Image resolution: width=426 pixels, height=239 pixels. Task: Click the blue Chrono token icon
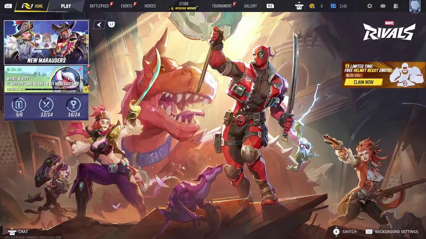pyautogui.click(x=333, y=6)
